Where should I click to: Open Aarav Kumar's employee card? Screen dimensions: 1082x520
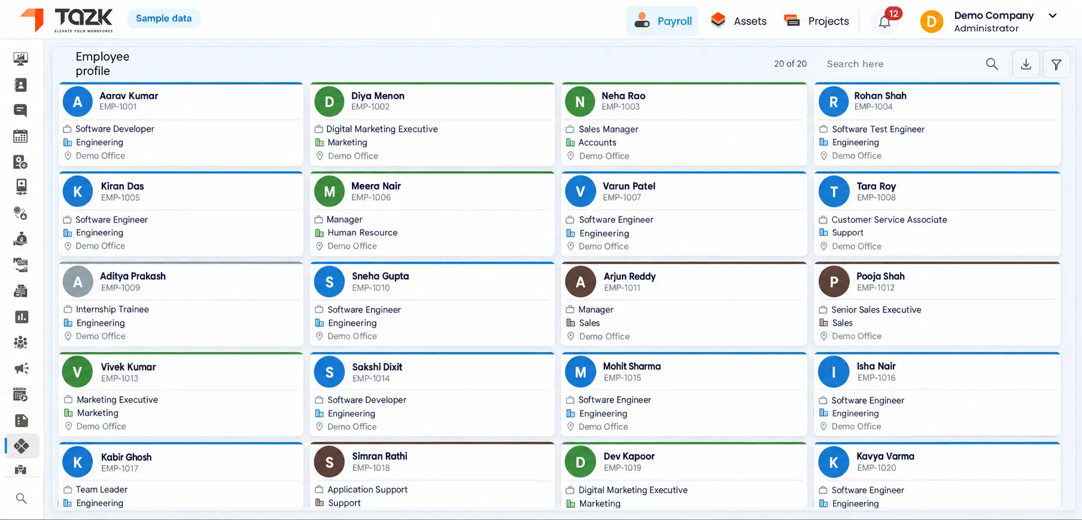click(181, 124)
